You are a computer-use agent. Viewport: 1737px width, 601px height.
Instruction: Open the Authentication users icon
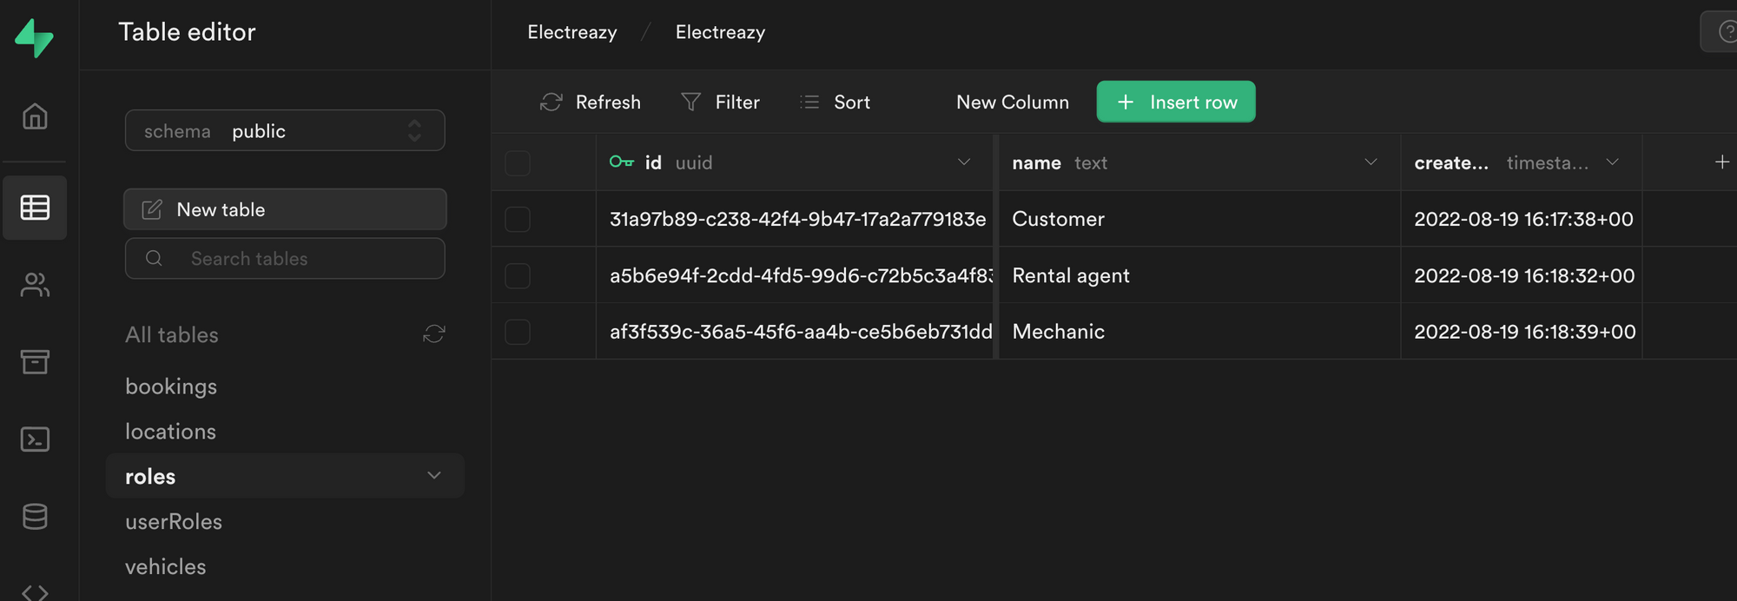point(35,285)
